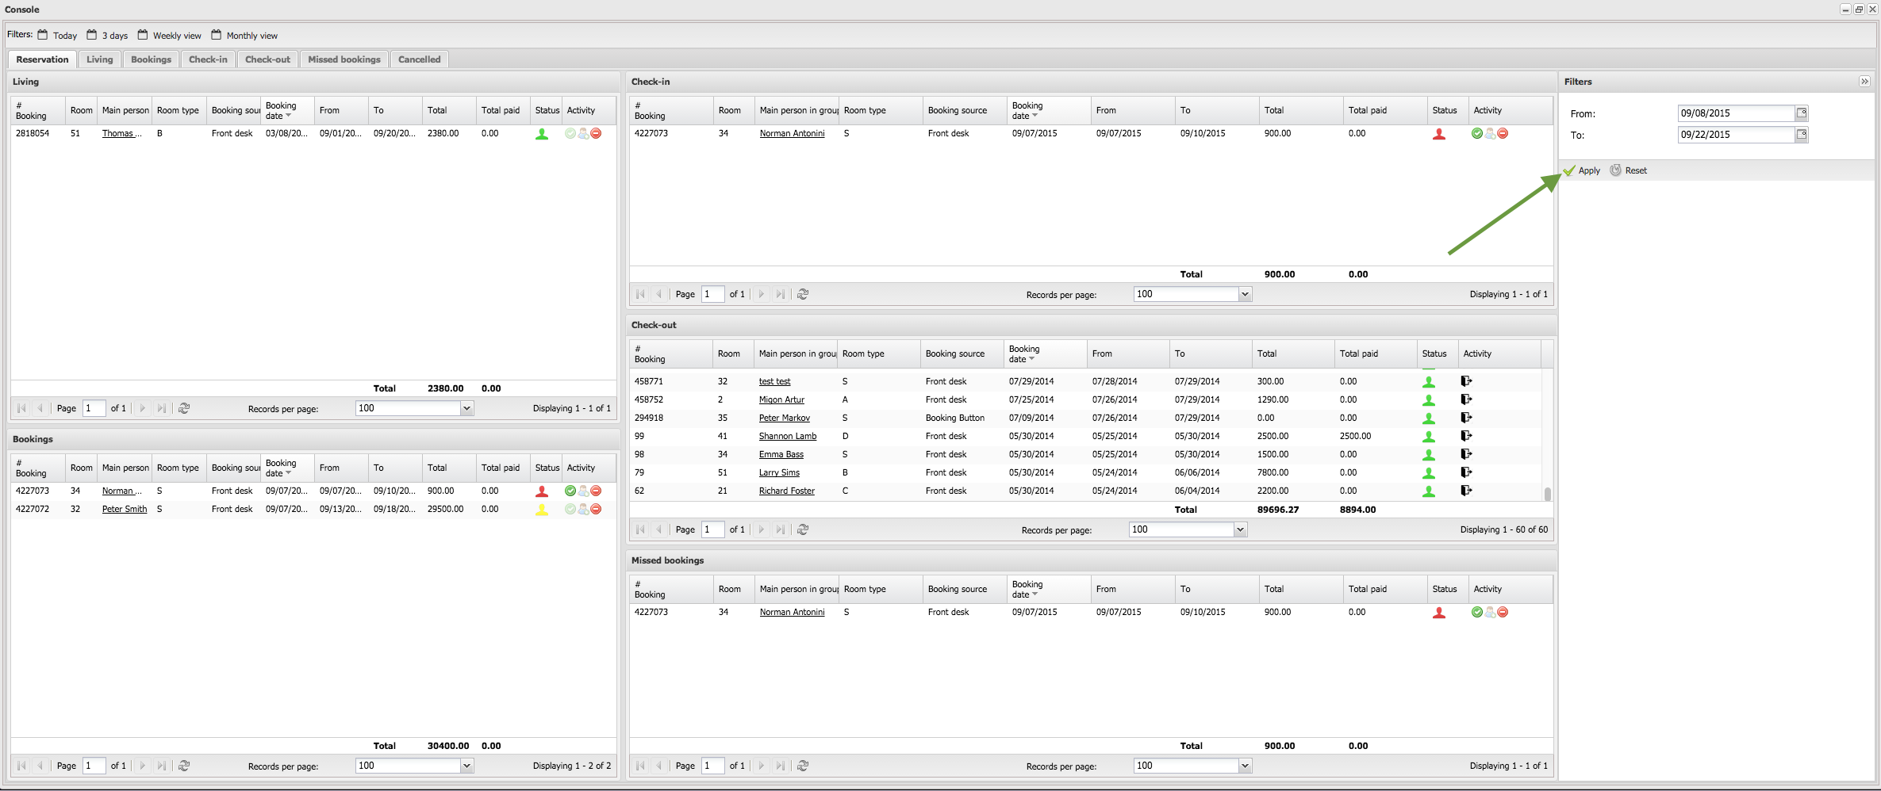
Task: Open the Bookings tab
Action: (151, 59)
